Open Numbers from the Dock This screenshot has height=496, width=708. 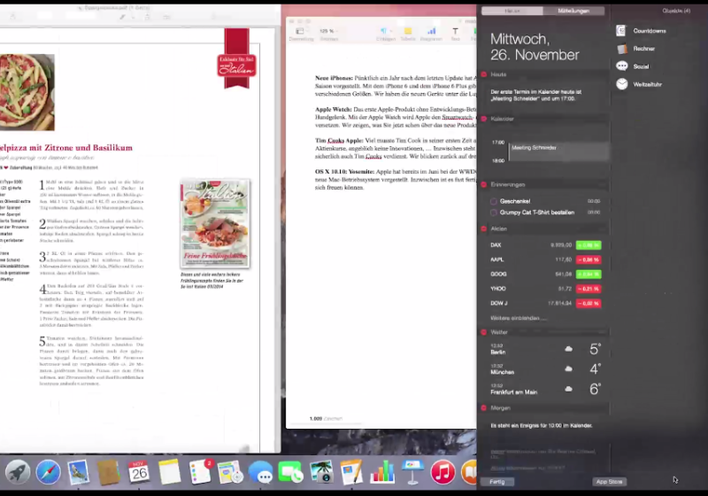click(x=382, y=472)
